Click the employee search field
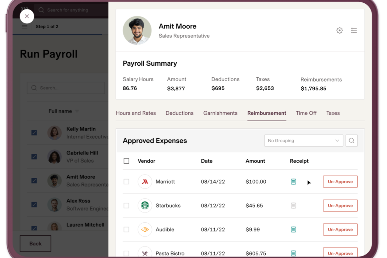 [65, 88]
